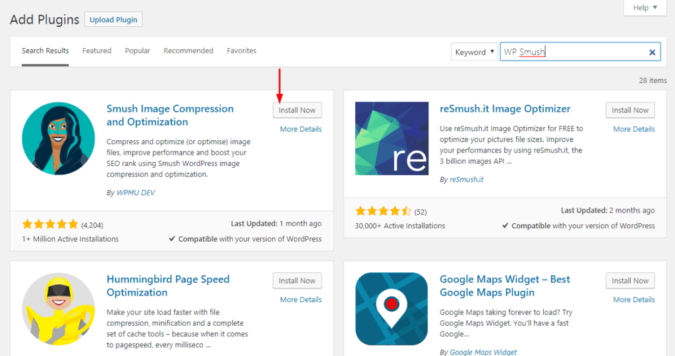Click the Google Maps Widget description paragraph

pos(506,323)
